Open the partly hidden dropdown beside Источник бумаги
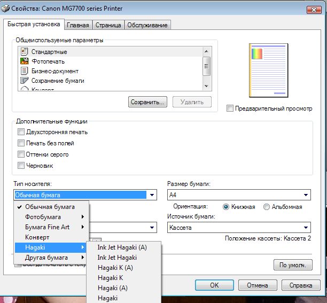Viewport: 327px width, 303px height. tap(123, 228)
